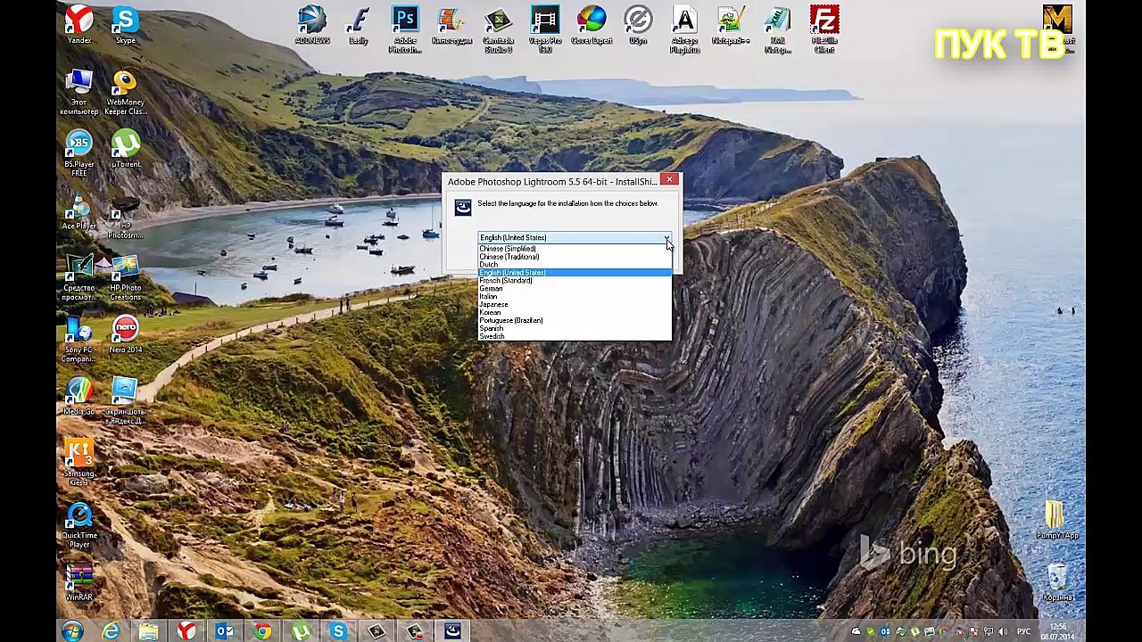Image resolution: width=1142 pixels, height=642 pixels.
Task: Click the InstallShield icon in the dialog
Action: pos(463,208)
